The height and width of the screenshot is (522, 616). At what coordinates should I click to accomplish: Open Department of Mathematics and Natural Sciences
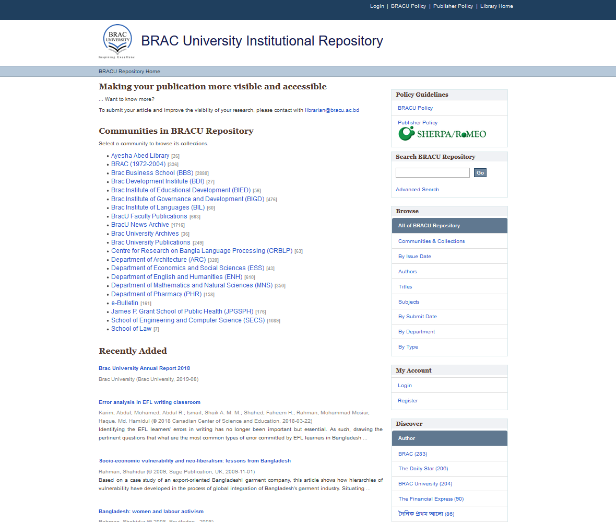pyautogui.click(x=192, y=285)
